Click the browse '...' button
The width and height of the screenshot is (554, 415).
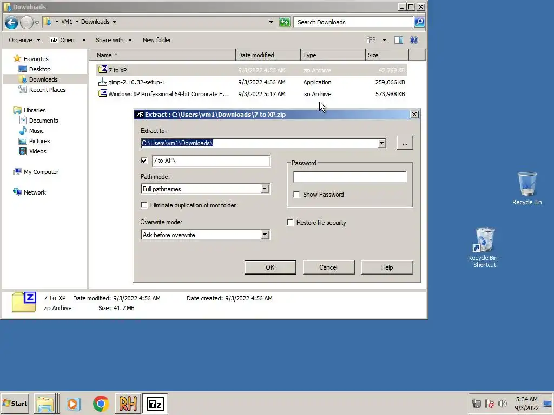405,143
